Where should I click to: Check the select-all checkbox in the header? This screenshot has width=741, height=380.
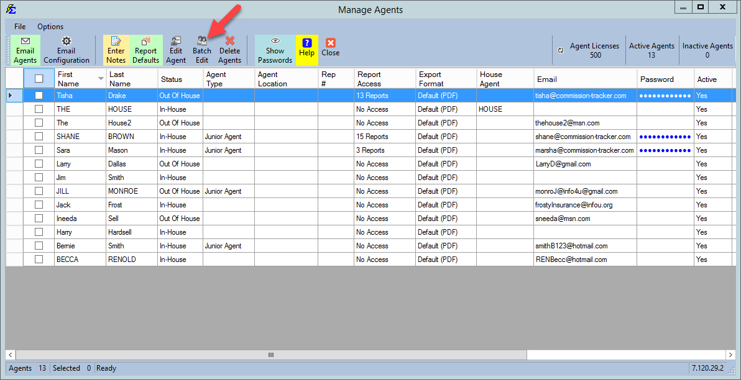(39, 78)
